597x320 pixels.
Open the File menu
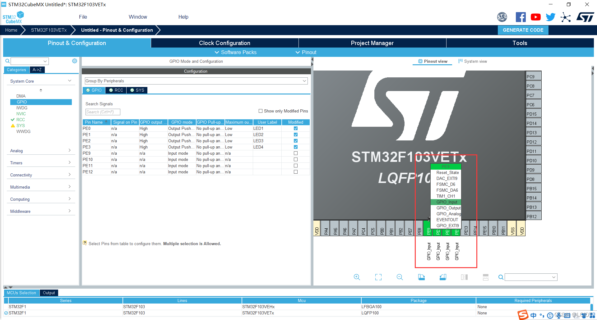[x=83, y=17]
